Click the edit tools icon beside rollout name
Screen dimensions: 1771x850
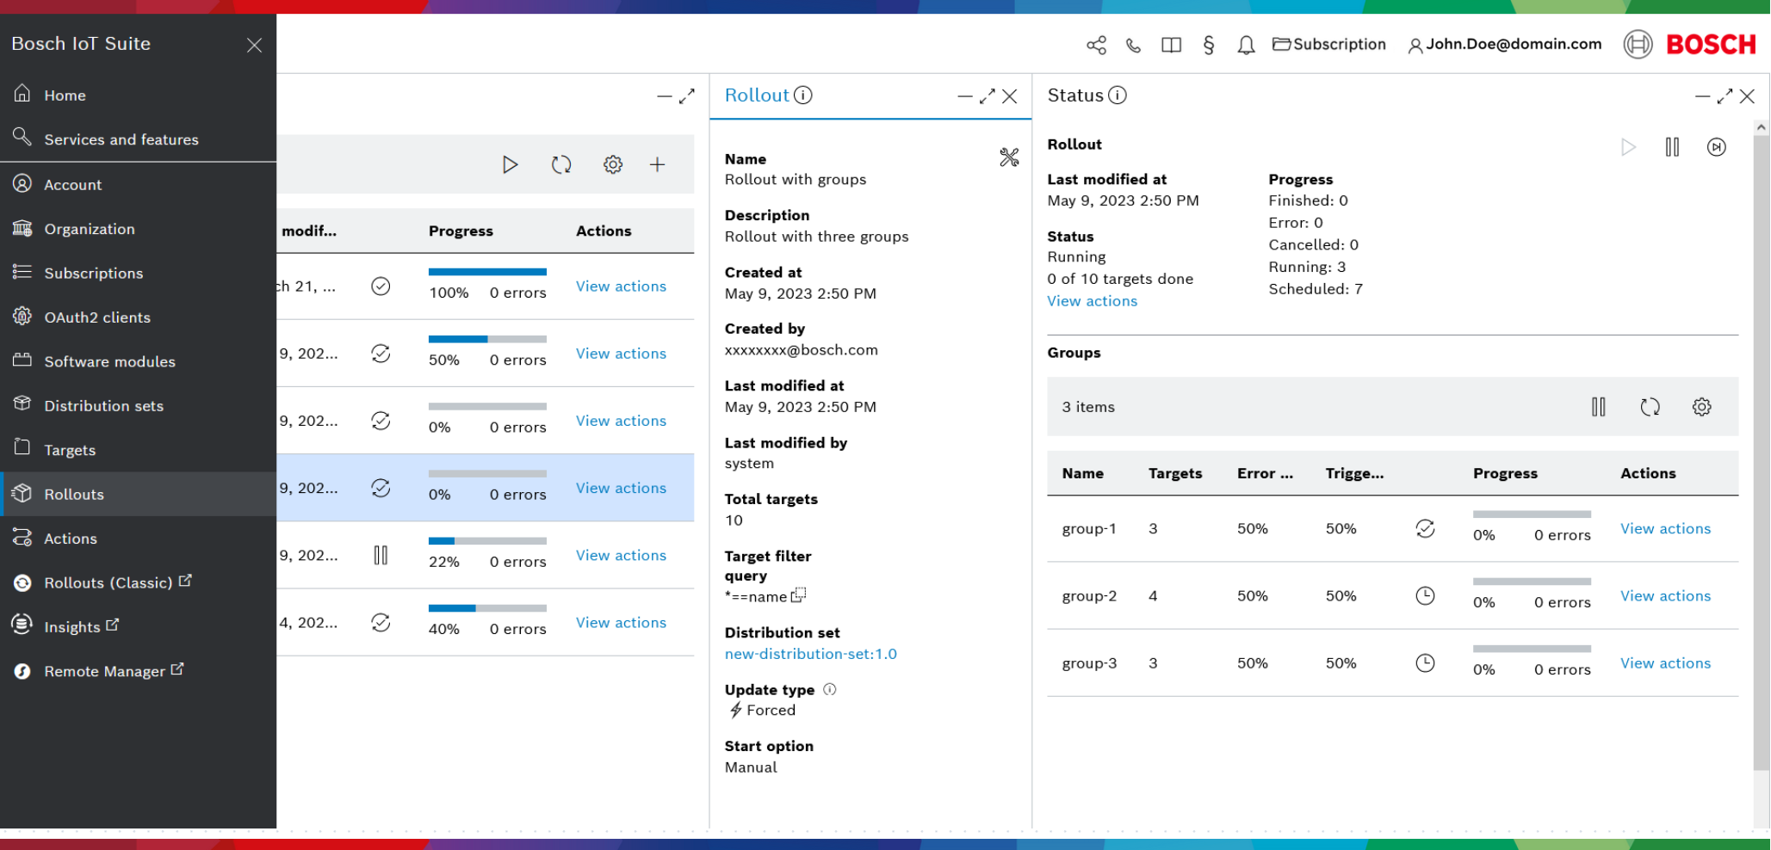click(1009, 157)
